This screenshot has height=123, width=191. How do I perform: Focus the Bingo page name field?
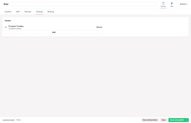[x=79, y=4]
